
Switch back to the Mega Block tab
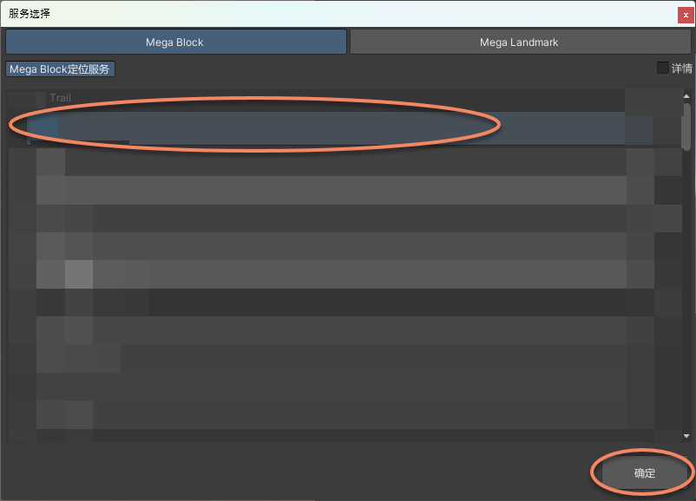tap(174, 41)
